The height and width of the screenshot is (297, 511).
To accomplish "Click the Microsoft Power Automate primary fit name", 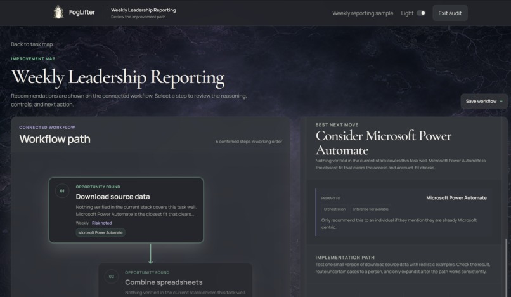I will 456,198.
